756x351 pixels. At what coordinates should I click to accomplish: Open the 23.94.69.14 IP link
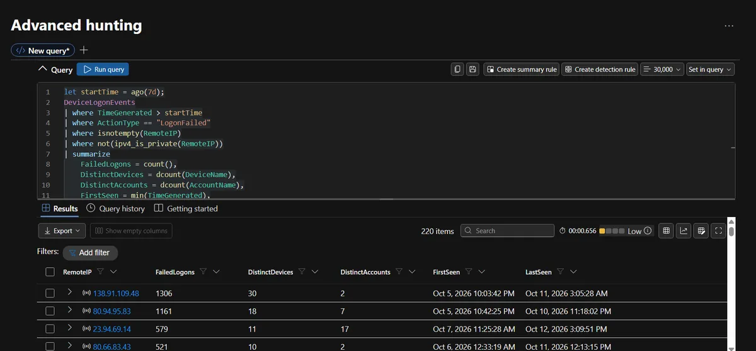[112, 328]
